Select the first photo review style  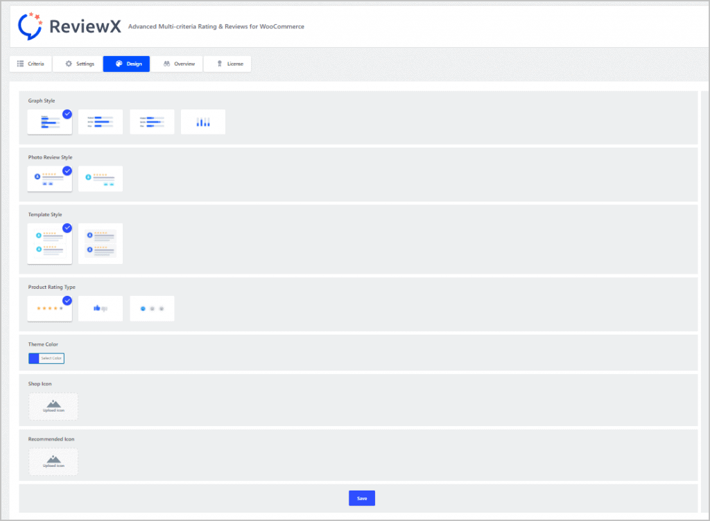tap(49, 179)
